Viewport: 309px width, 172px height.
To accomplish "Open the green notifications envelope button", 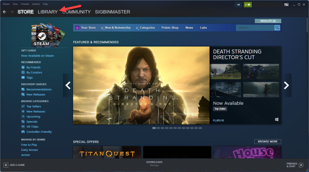I will (248, 4).
